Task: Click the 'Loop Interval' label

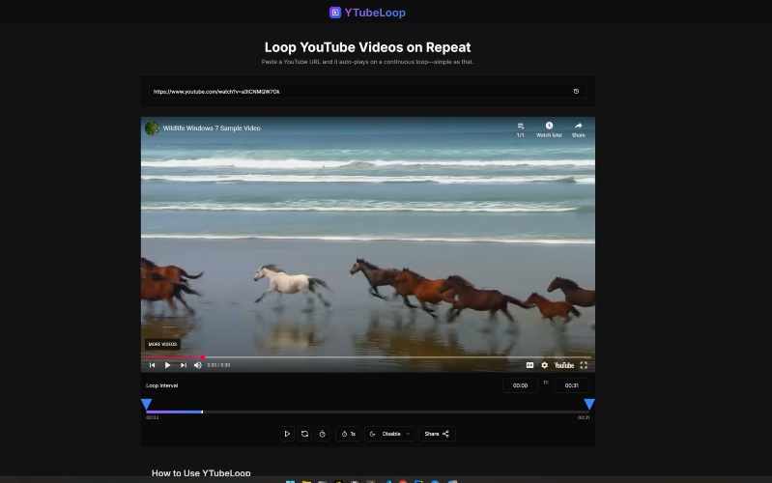Action: pyautogui.click(x=162, y=385)
